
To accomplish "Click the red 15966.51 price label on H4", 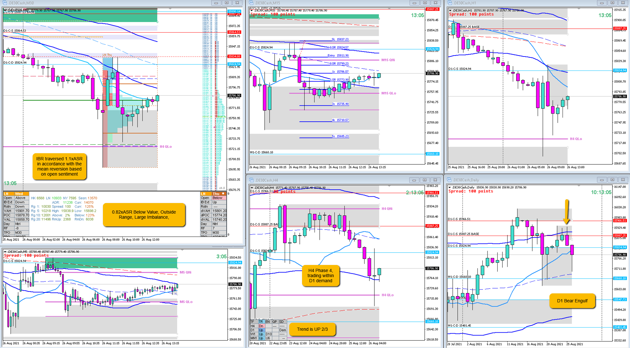I will [432, 193].
